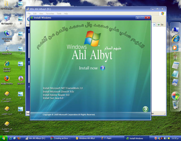Open the File menu in Win Ahl Albayt window

point(29,14)
